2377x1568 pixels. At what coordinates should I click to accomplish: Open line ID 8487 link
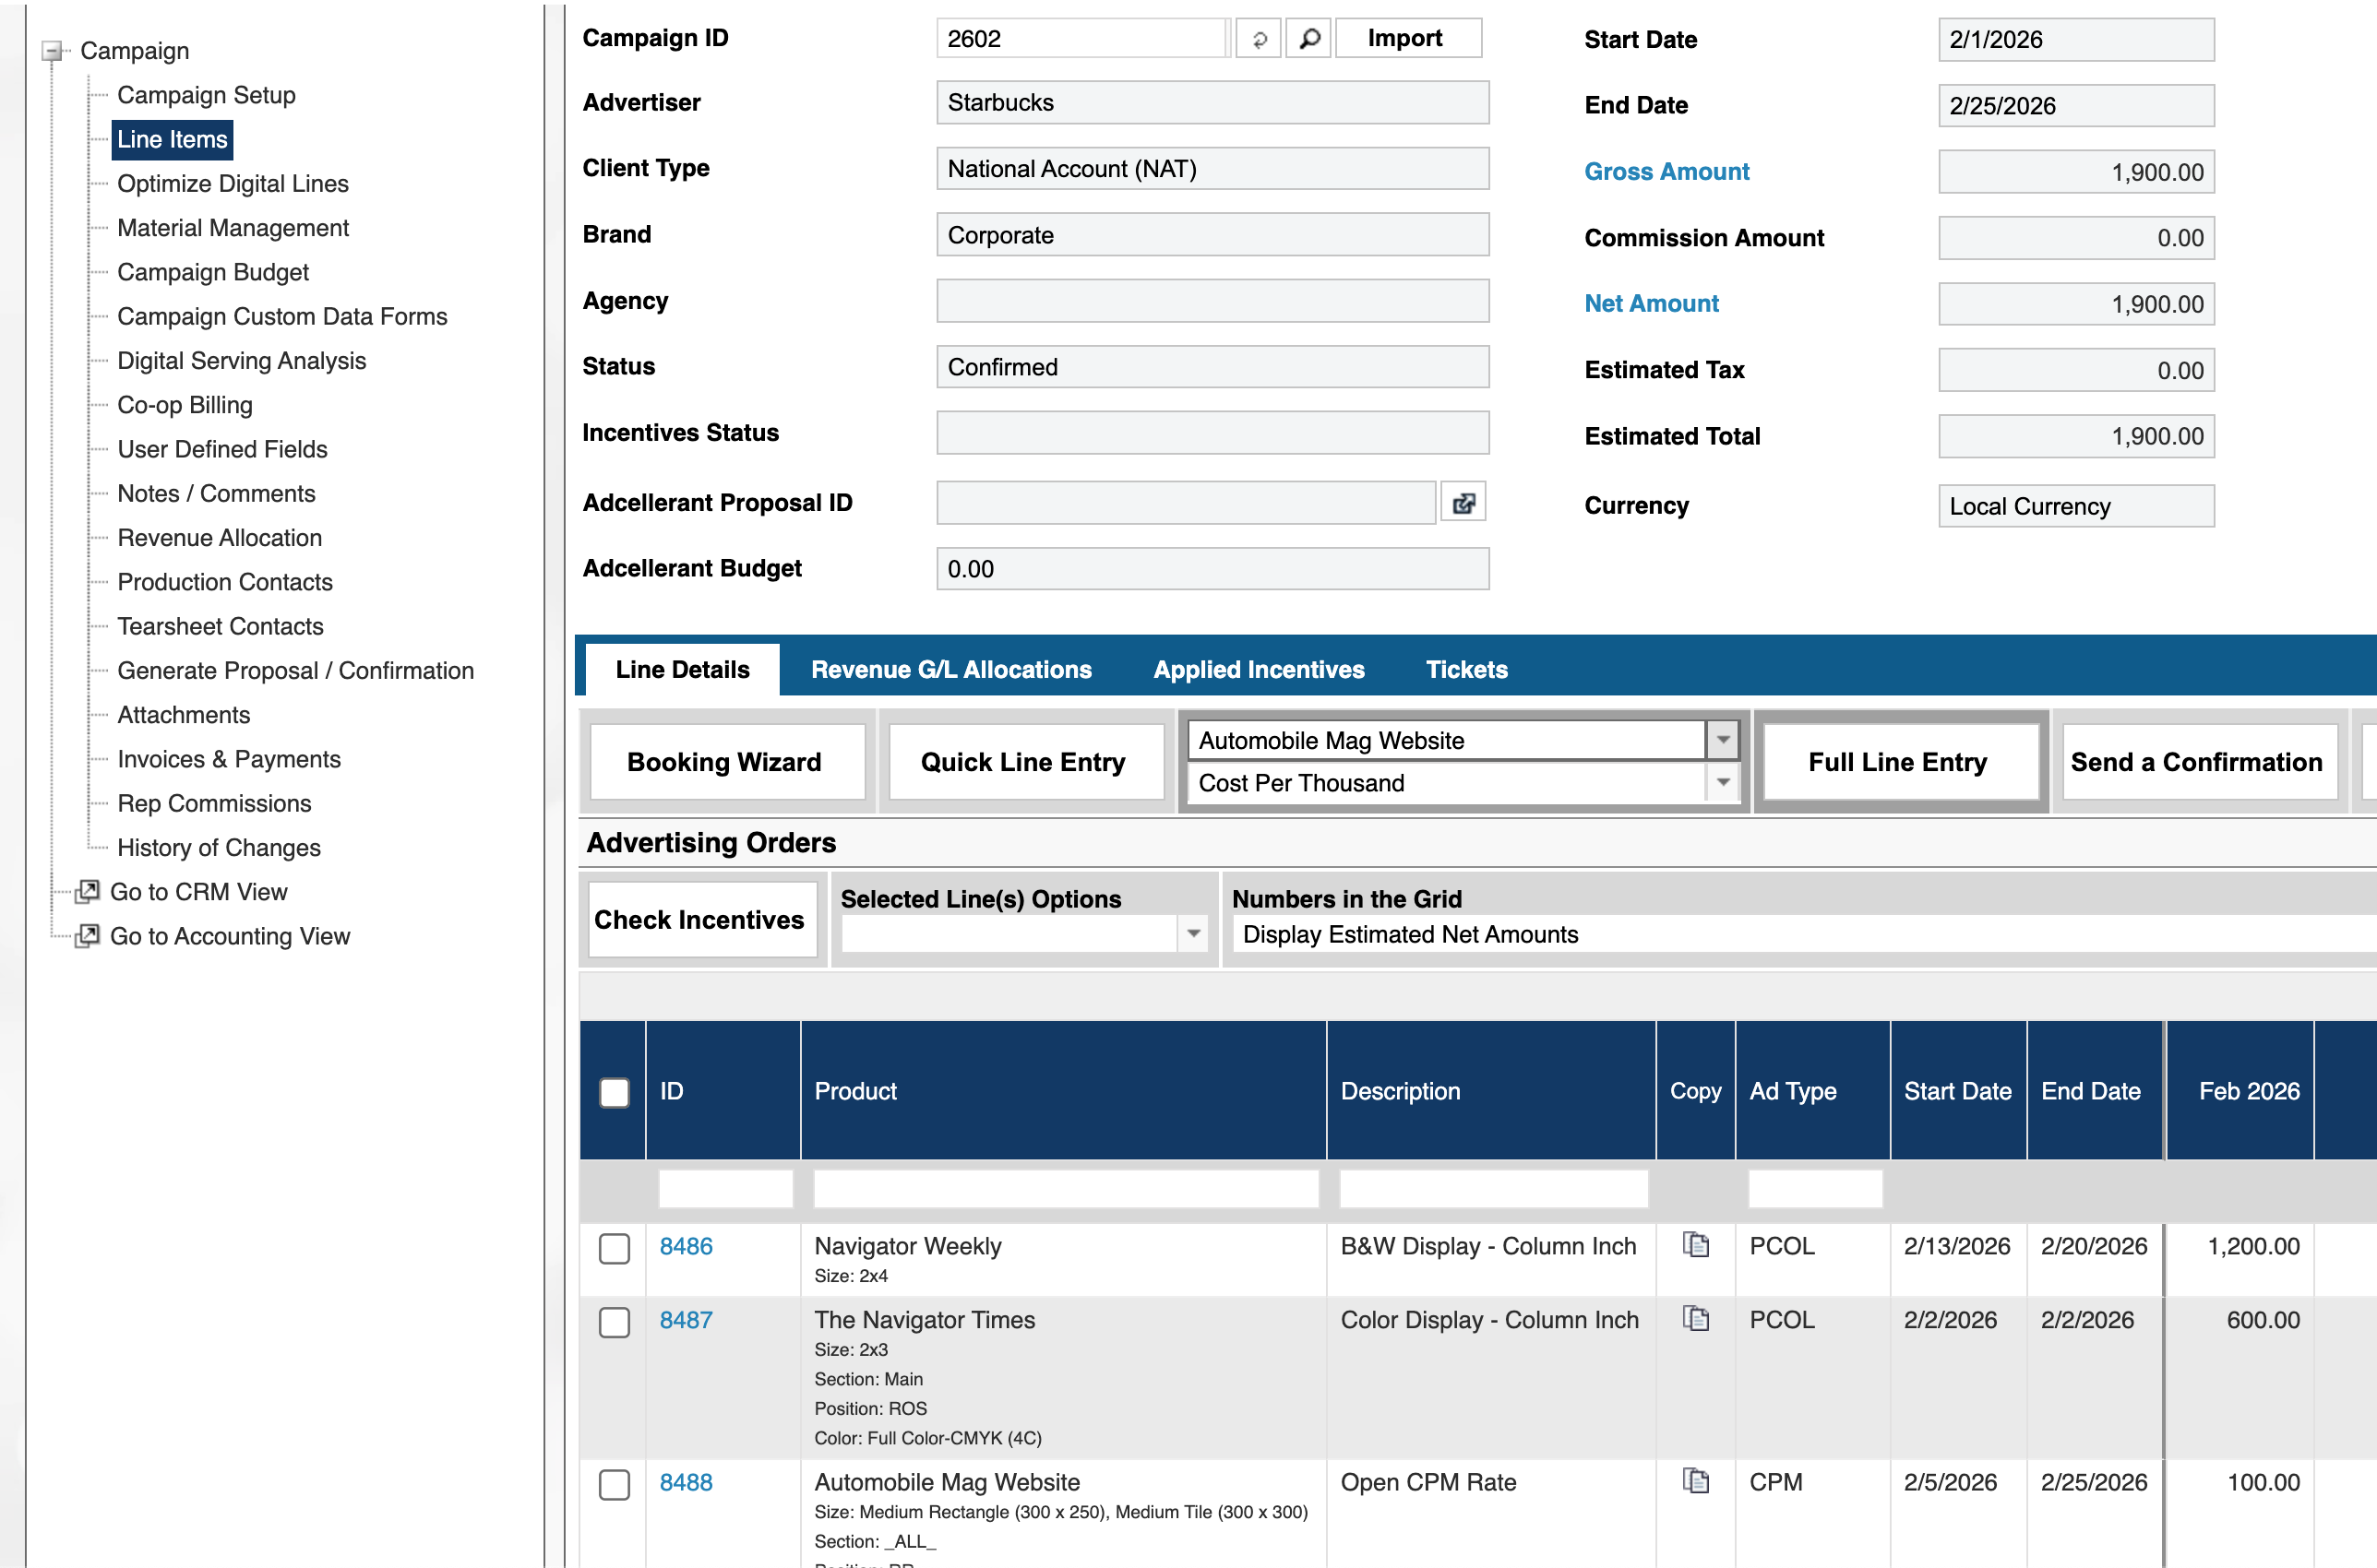[686, 1320]
